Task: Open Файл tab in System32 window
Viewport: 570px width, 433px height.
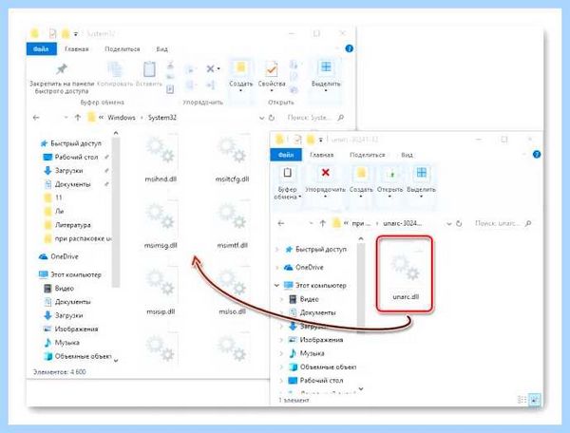Action: coord(41,48)
